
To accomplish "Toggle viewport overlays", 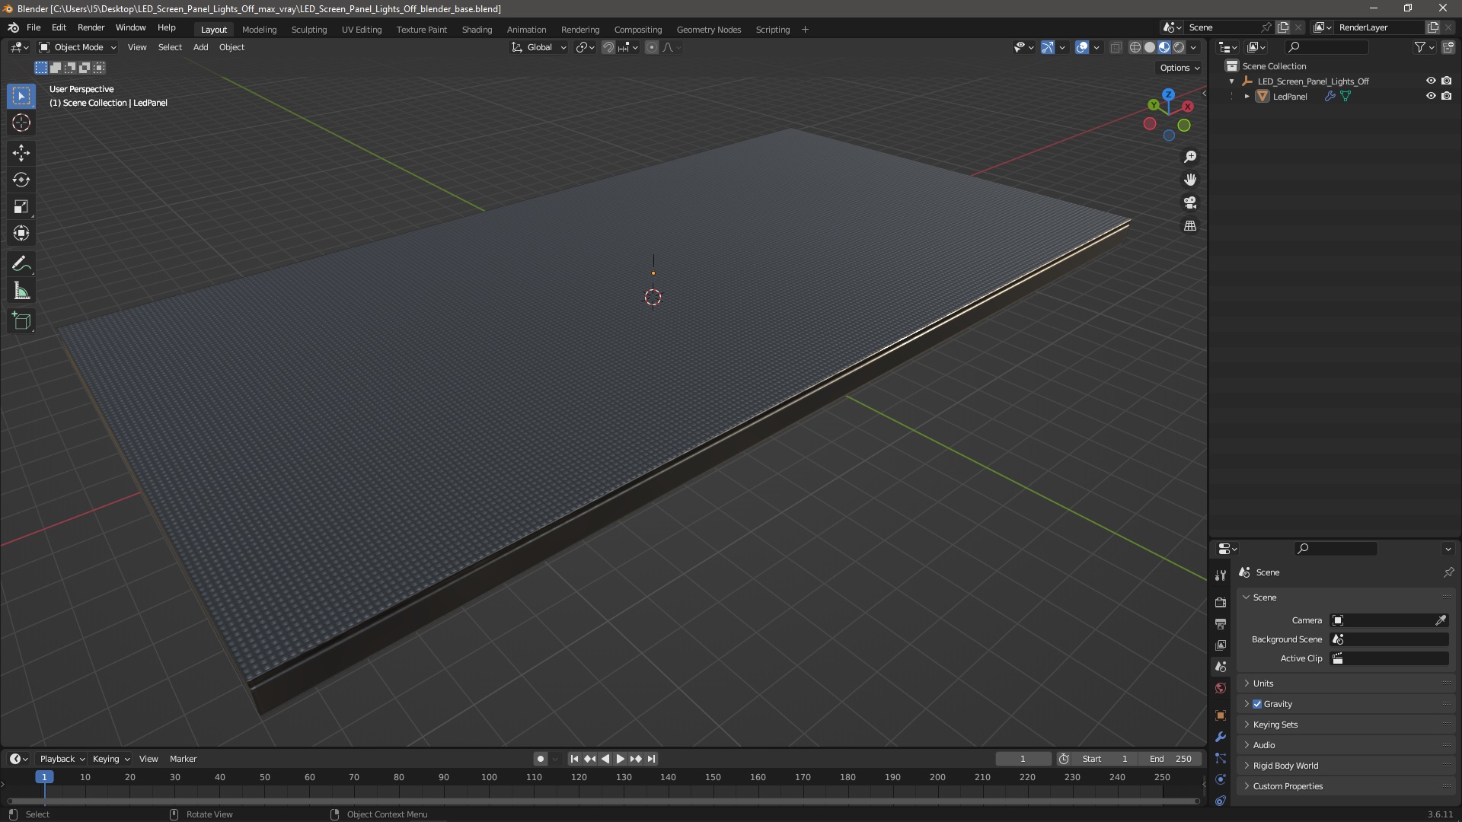I will [1082, 47].
